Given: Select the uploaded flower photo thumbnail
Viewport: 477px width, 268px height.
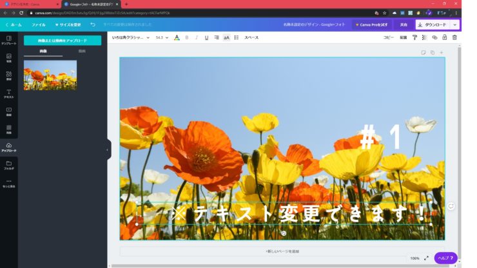Looking at the screenshot, I should coord(50,75).
